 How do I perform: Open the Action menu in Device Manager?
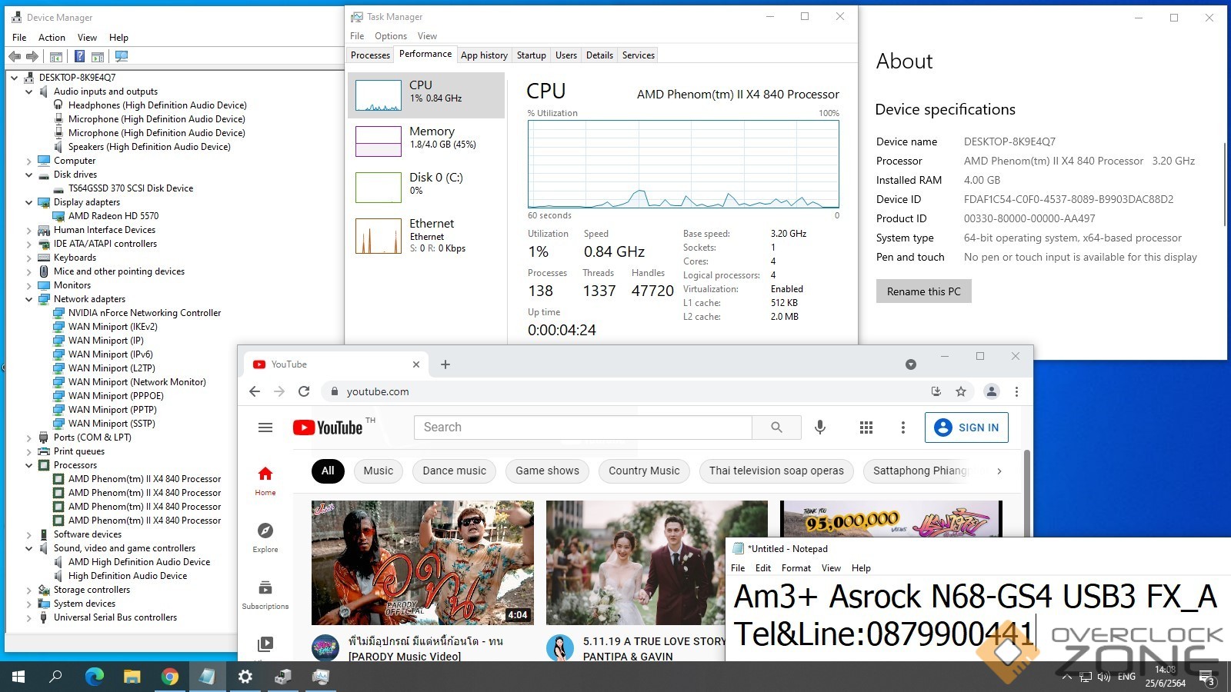(52, 38)
